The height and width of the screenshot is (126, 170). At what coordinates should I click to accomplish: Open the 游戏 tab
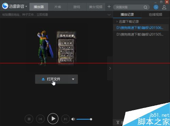[x=77, y=7]
